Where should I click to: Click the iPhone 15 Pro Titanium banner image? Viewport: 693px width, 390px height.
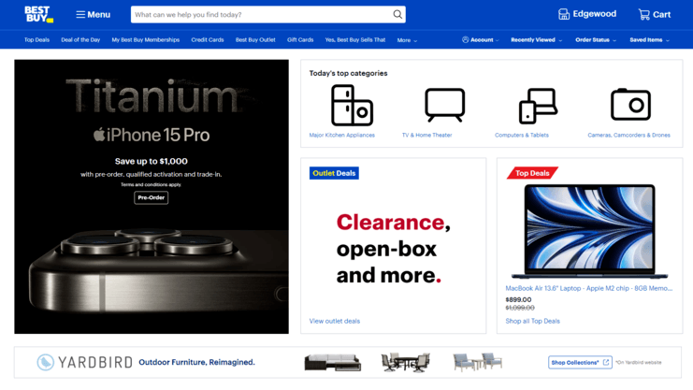click(152, 196)
